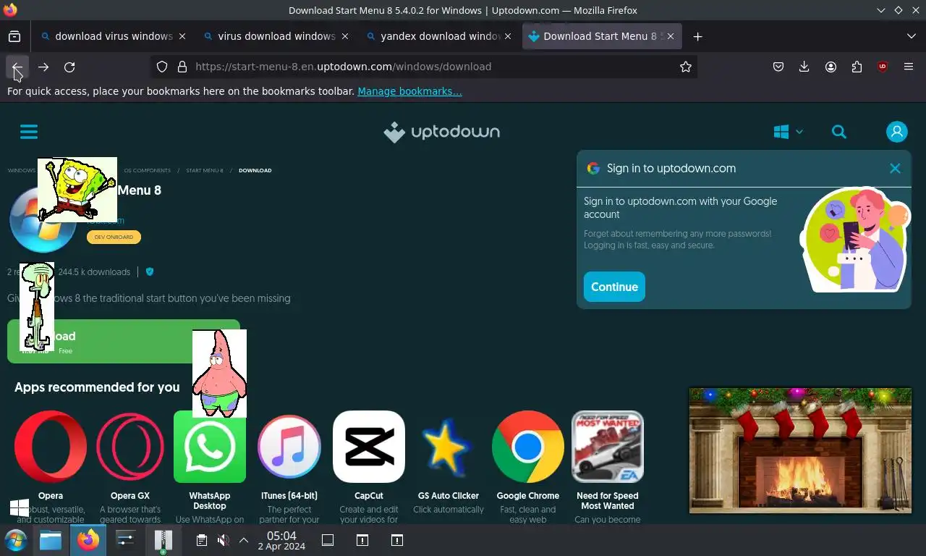Open the GS Auto Clicker app icon

point(449,447)
